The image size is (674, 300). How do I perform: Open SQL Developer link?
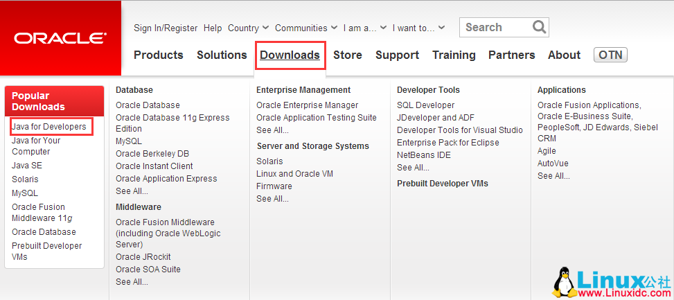pyautogui.click(x=425, y=105)
